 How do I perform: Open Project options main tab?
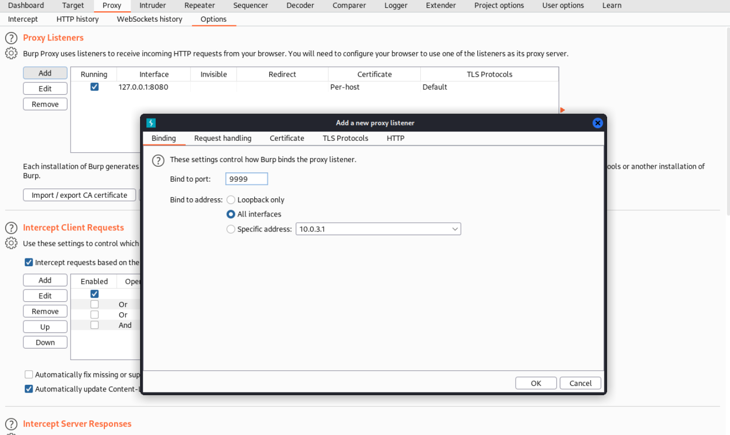click(499, 5)
